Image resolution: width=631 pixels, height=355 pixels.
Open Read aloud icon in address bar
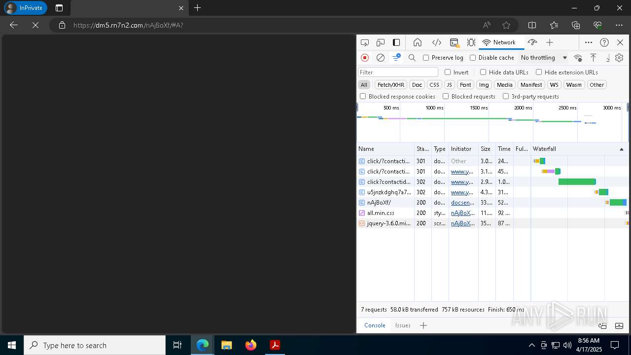(487, 25)
